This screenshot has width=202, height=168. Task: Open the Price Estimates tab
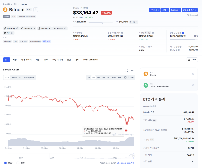click(91, 60)
